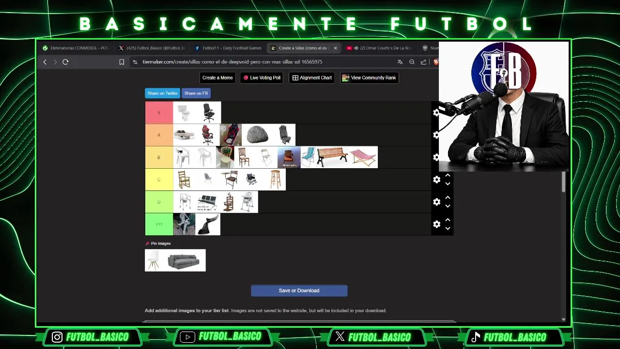Select the gray sofa in the unranked pool
Screen dimensions: 620x349
click(185, 260)
